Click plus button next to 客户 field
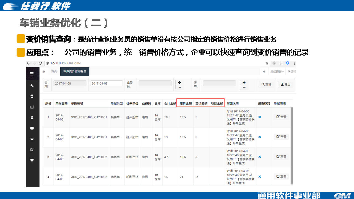 tap(244, 82)
